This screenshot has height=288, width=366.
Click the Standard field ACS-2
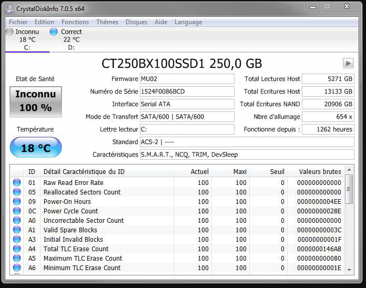tap(247, 142)
